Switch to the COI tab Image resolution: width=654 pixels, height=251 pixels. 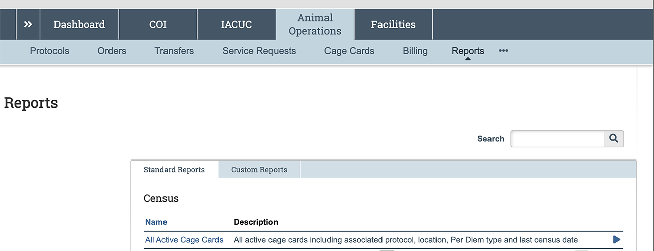[x=158, y=24]
